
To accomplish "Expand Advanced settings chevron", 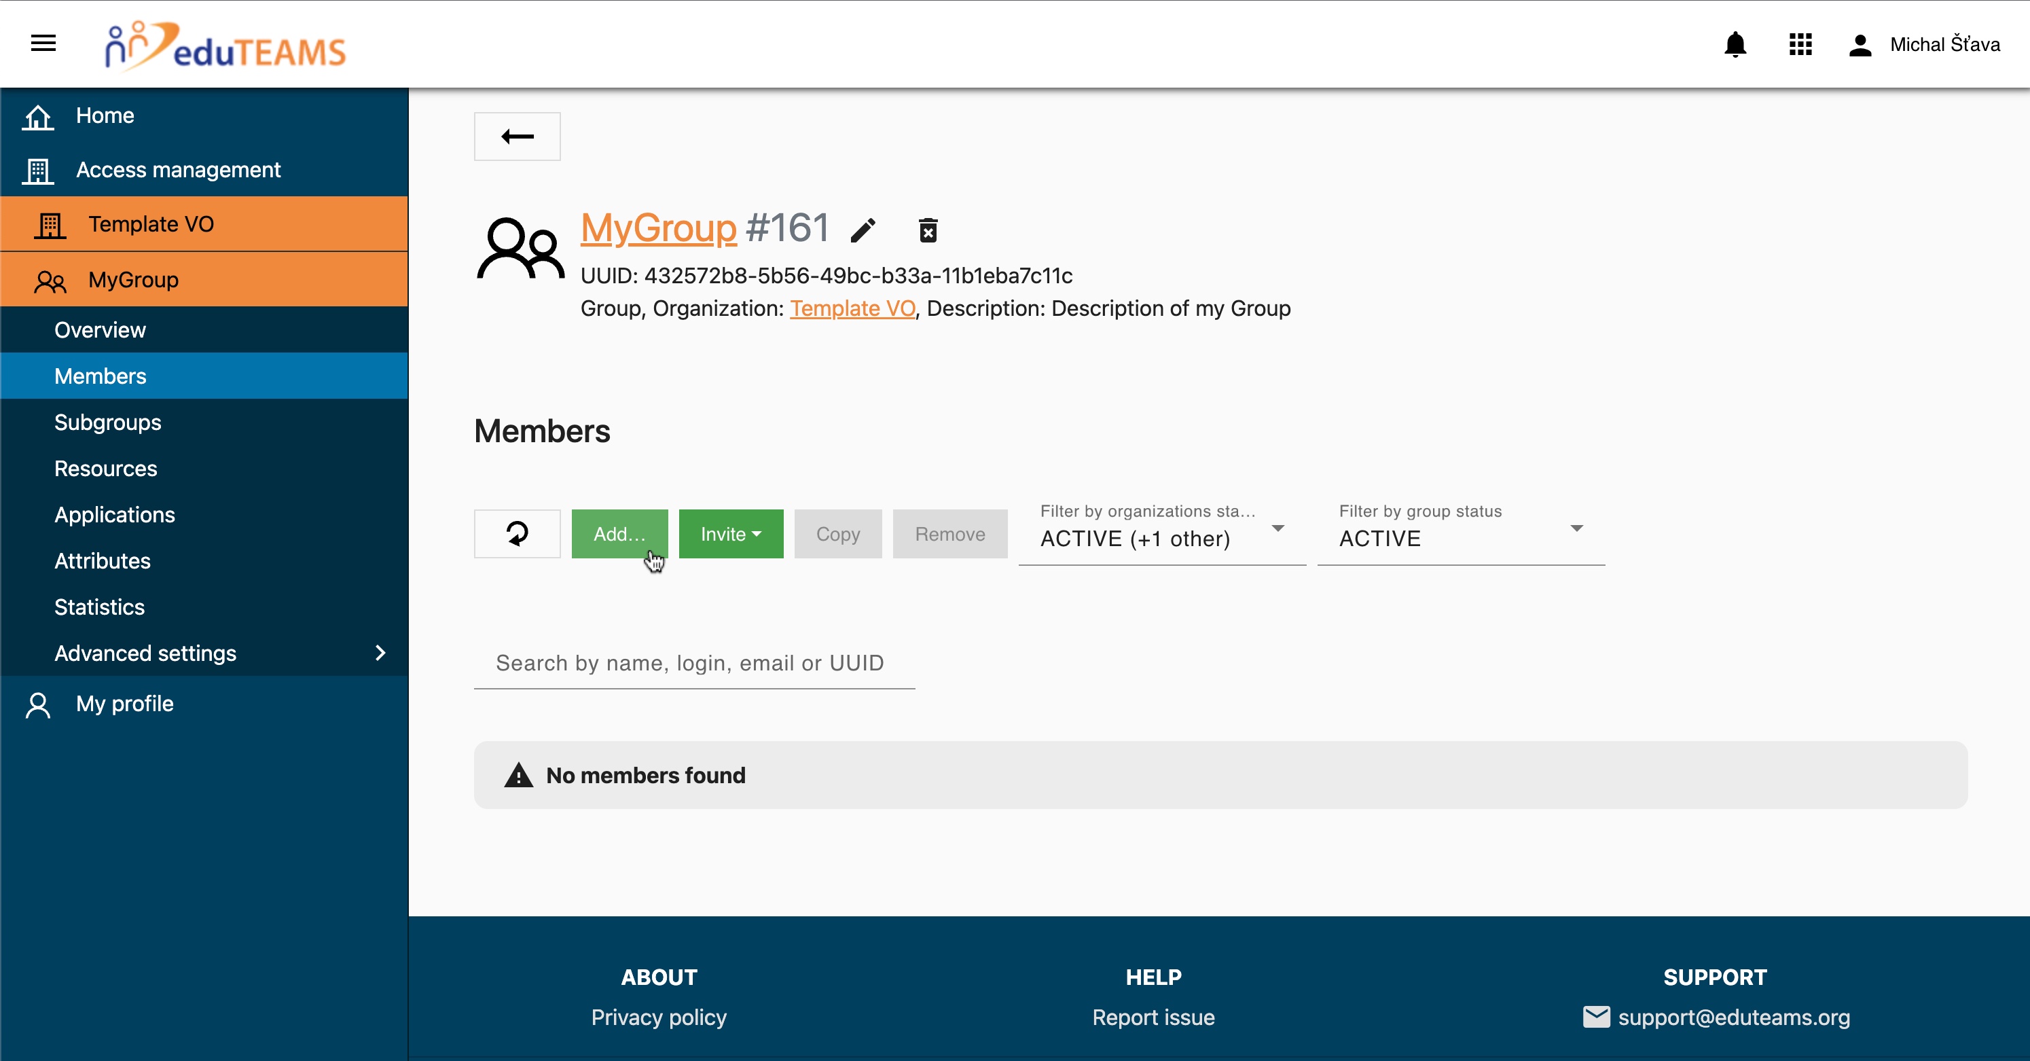I will pyautogui.click(x=380, y=653).
